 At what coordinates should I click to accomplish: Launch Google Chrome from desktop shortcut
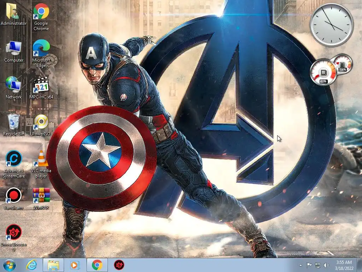(41, 17)
